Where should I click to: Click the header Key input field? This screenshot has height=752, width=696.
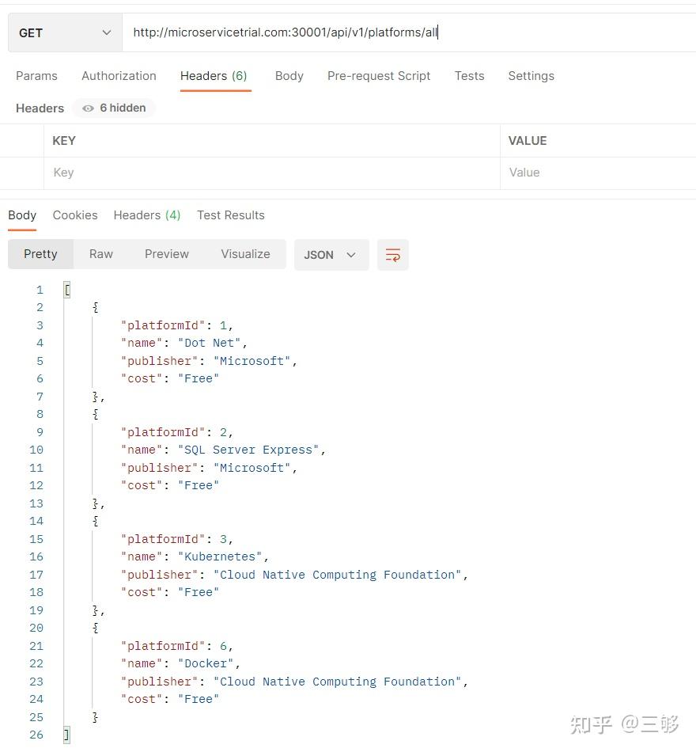(x=269, y=173)
